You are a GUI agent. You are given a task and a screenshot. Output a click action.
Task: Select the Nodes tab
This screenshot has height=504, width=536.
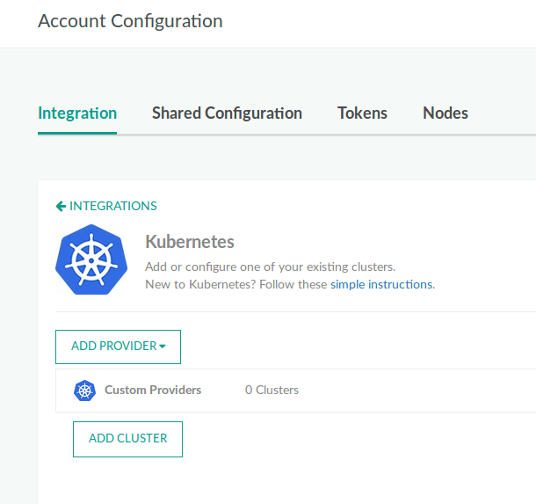pyautogui.click(x=445, y=113)
